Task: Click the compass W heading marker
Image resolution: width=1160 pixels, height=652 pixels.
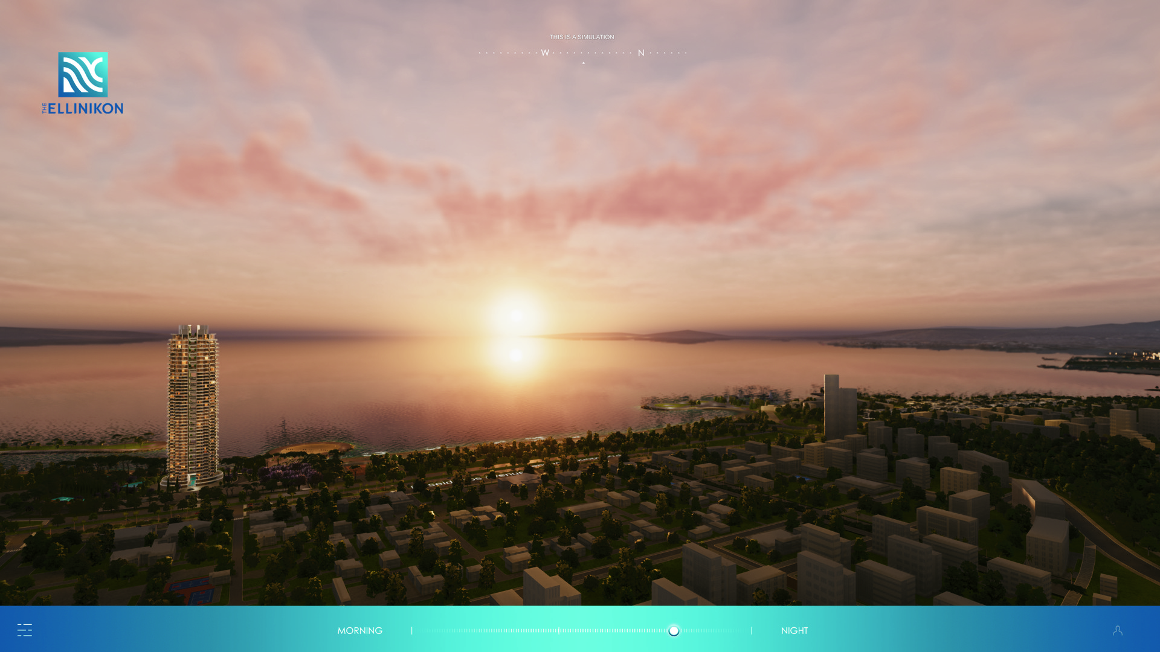Action: click(545, 53)
